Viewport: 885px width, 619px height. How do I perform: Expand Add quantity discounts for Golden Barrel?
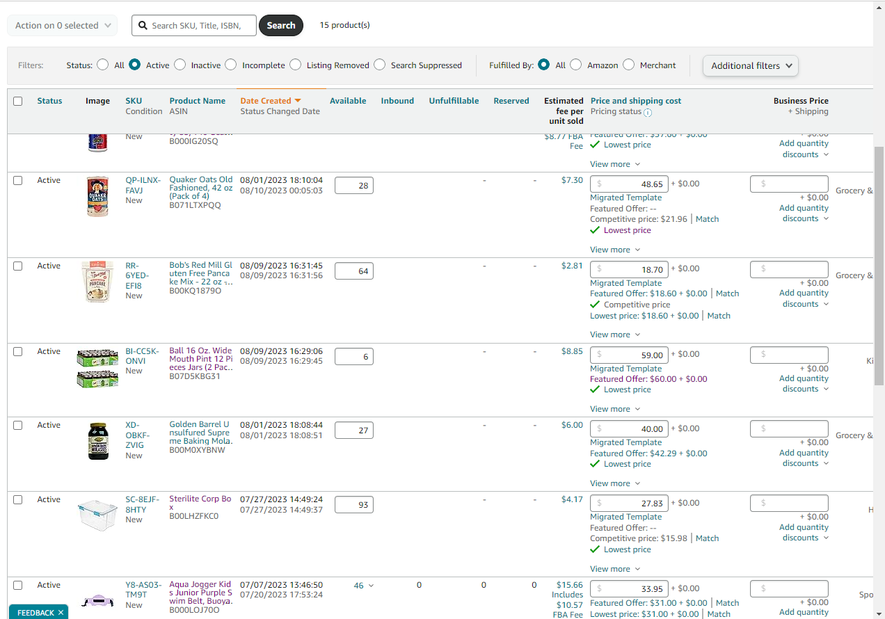pyautogui.click(x=804, y=458)
